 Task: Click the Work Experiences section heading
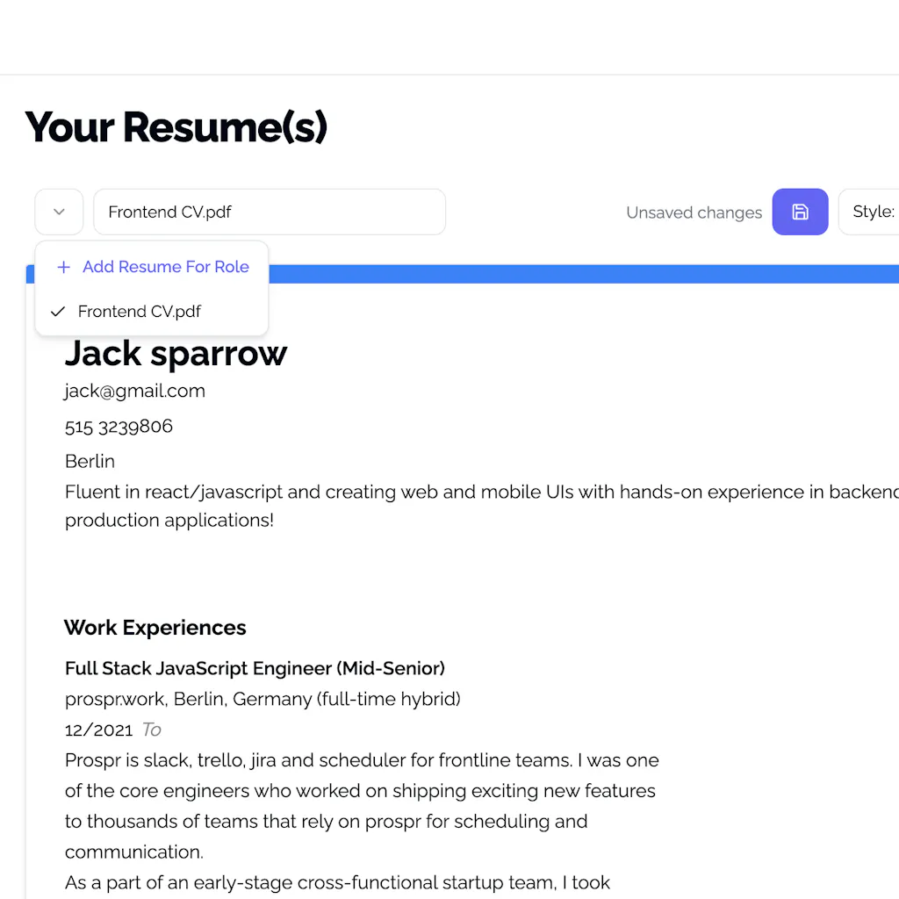[155, 628]
